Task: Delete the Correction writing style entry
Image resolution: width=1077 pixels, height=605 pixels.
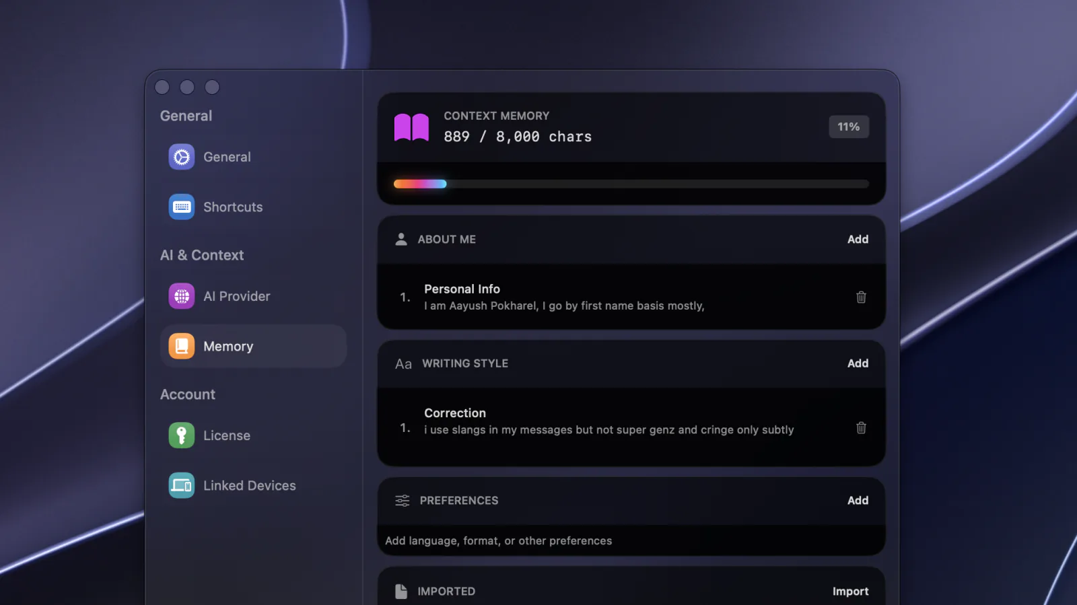Action: pyautogui.click(x=861, y=427)
